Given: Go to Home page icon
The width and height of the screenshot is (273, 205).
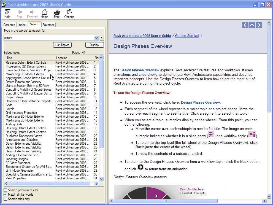Looking at the screenshot, I should [x=44, y=14].
